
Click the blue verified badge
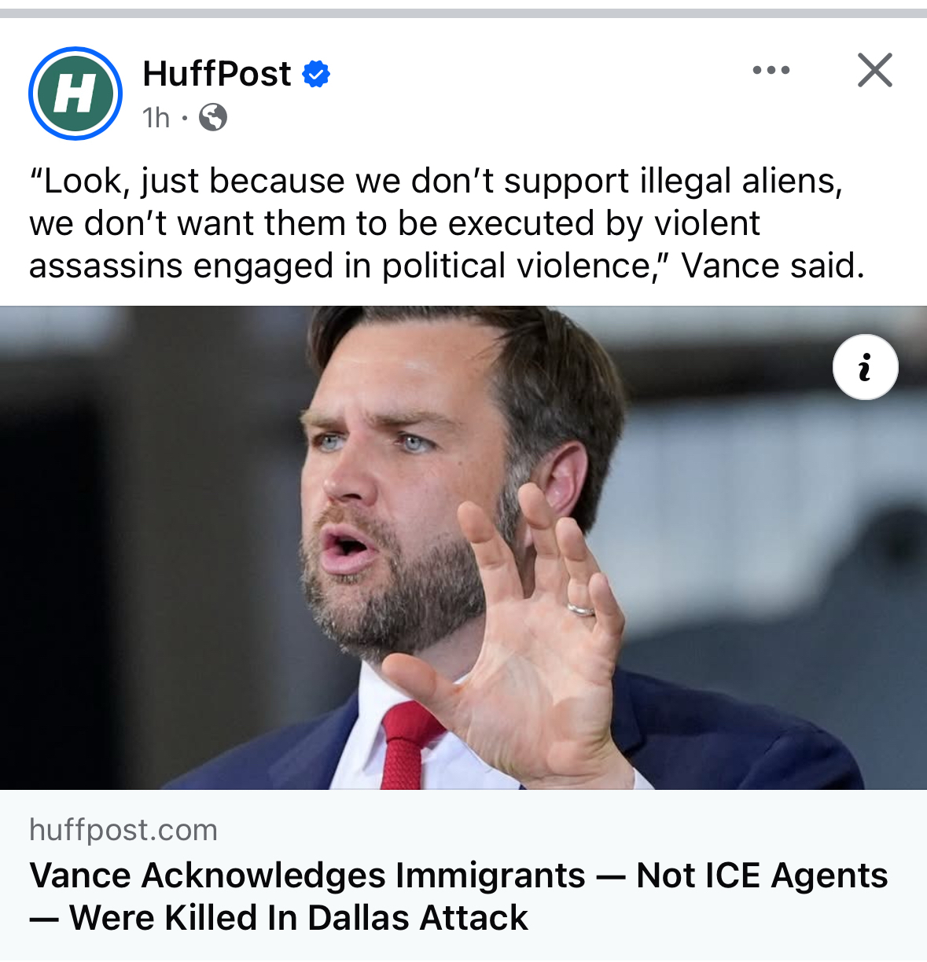coord(316,74)
